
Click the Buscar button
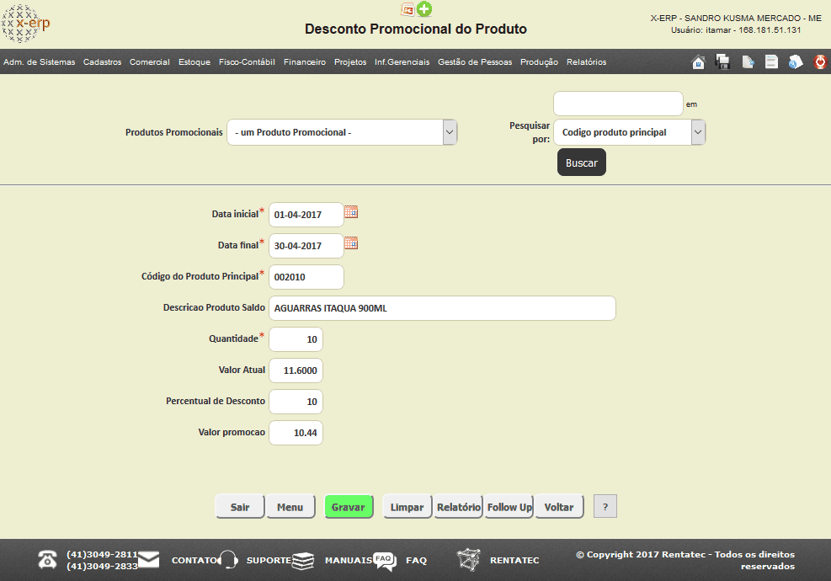[582, 163]
